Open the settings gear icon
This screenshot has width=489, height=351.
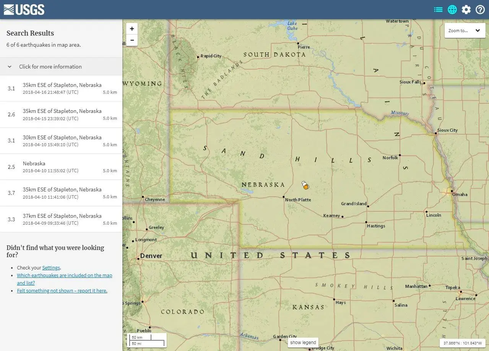pos(466,9)
